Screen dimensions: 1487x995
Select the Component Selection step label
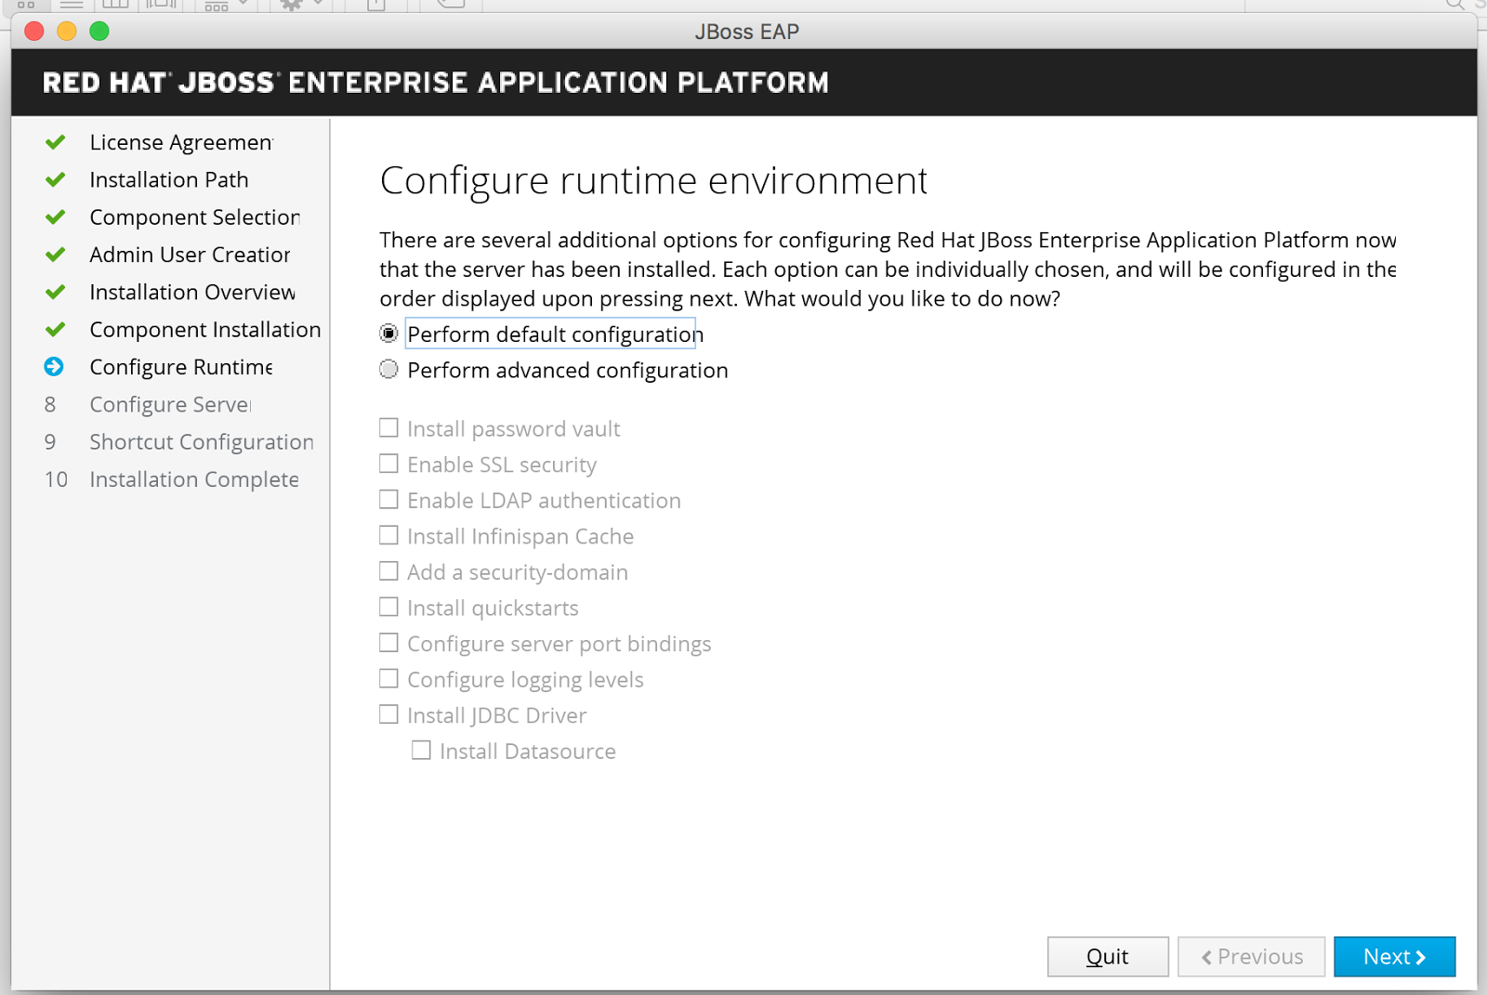tap(195, 216)
